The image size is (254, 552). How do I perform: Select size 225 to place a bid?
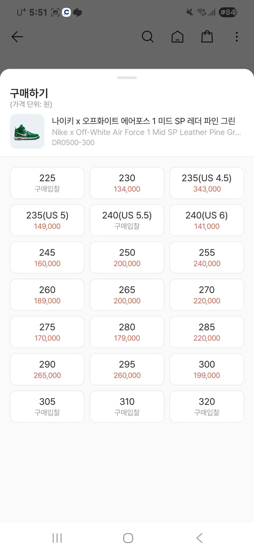[x=47, y=183]
